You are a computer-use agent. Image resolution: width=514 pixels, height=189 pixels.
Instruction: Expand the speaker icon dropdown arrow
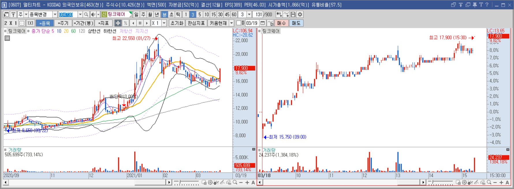tap(98, 14)
